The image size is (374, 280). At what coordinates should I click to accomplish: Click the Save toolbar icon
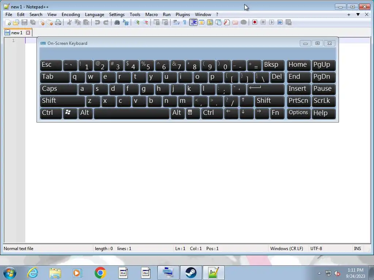pyautogui.click(x=24, y=22)
